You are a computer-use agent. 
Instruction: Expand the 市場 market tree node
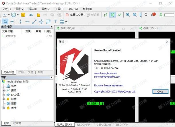click(x=3, y=108)
